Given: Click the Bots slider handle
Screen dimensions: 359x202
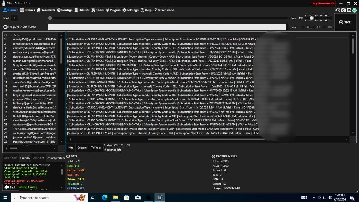Looking at the screenshot, I should pyautogui.click(x=312, y=18).
